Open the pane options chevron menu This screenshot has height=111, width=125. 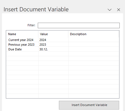point(109,10)
